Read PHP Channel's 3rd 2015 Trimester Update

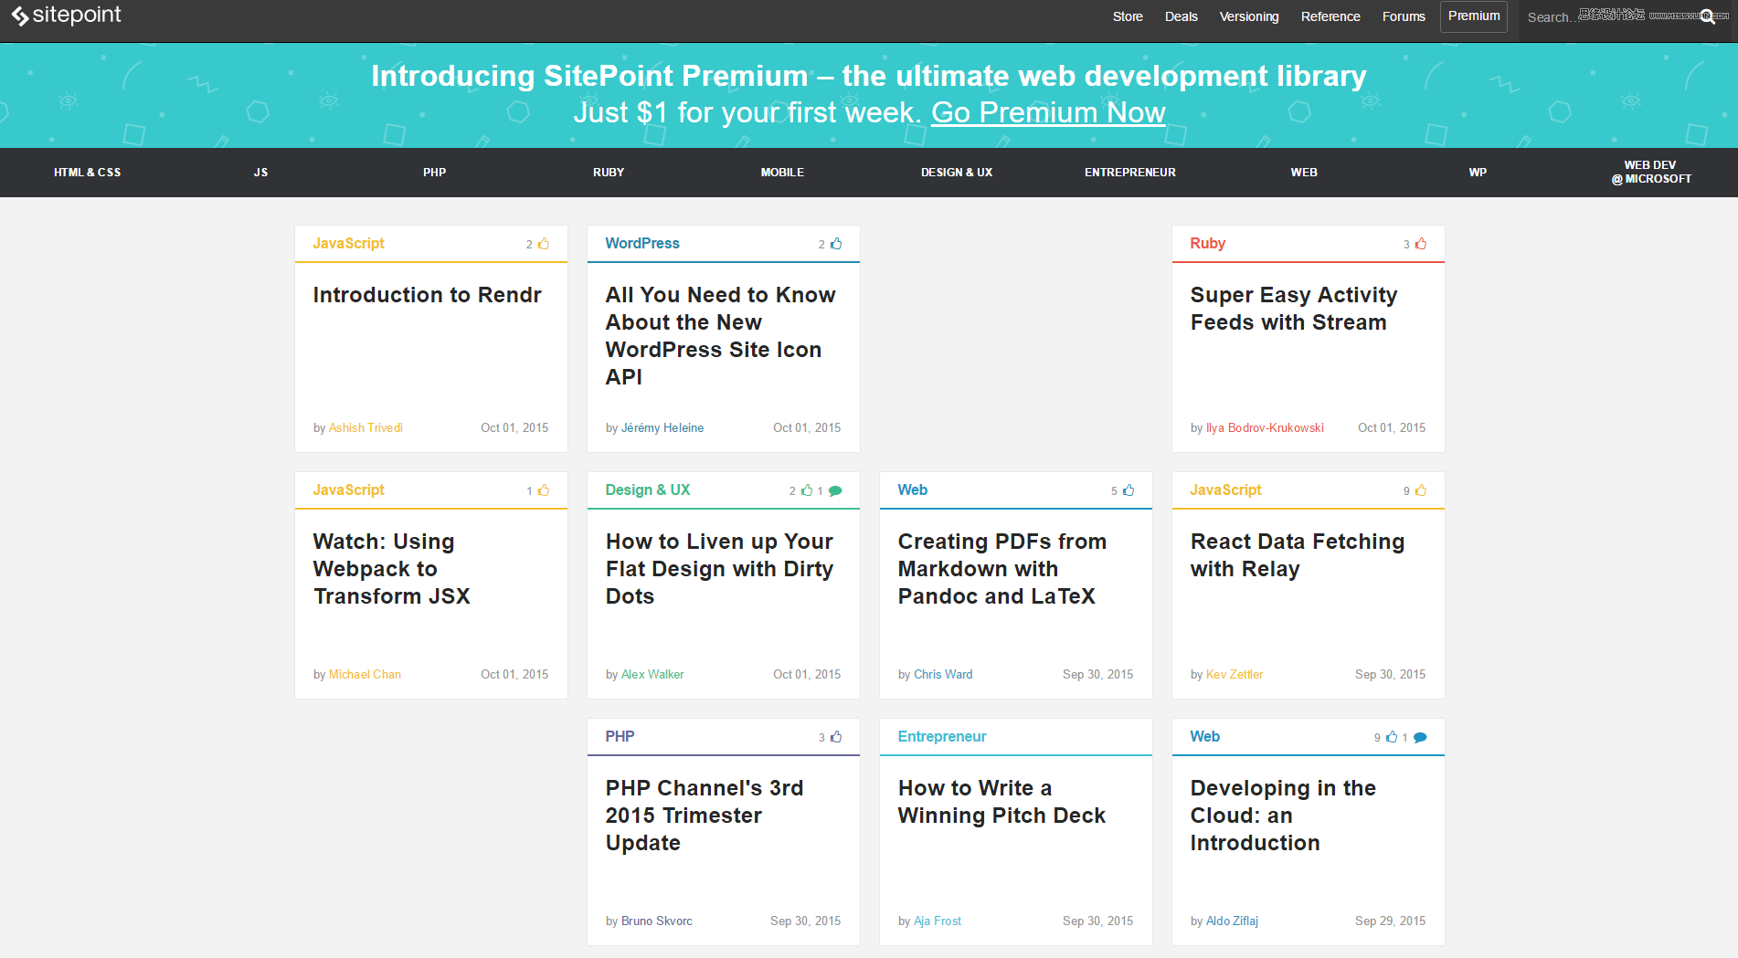[704, 816]
